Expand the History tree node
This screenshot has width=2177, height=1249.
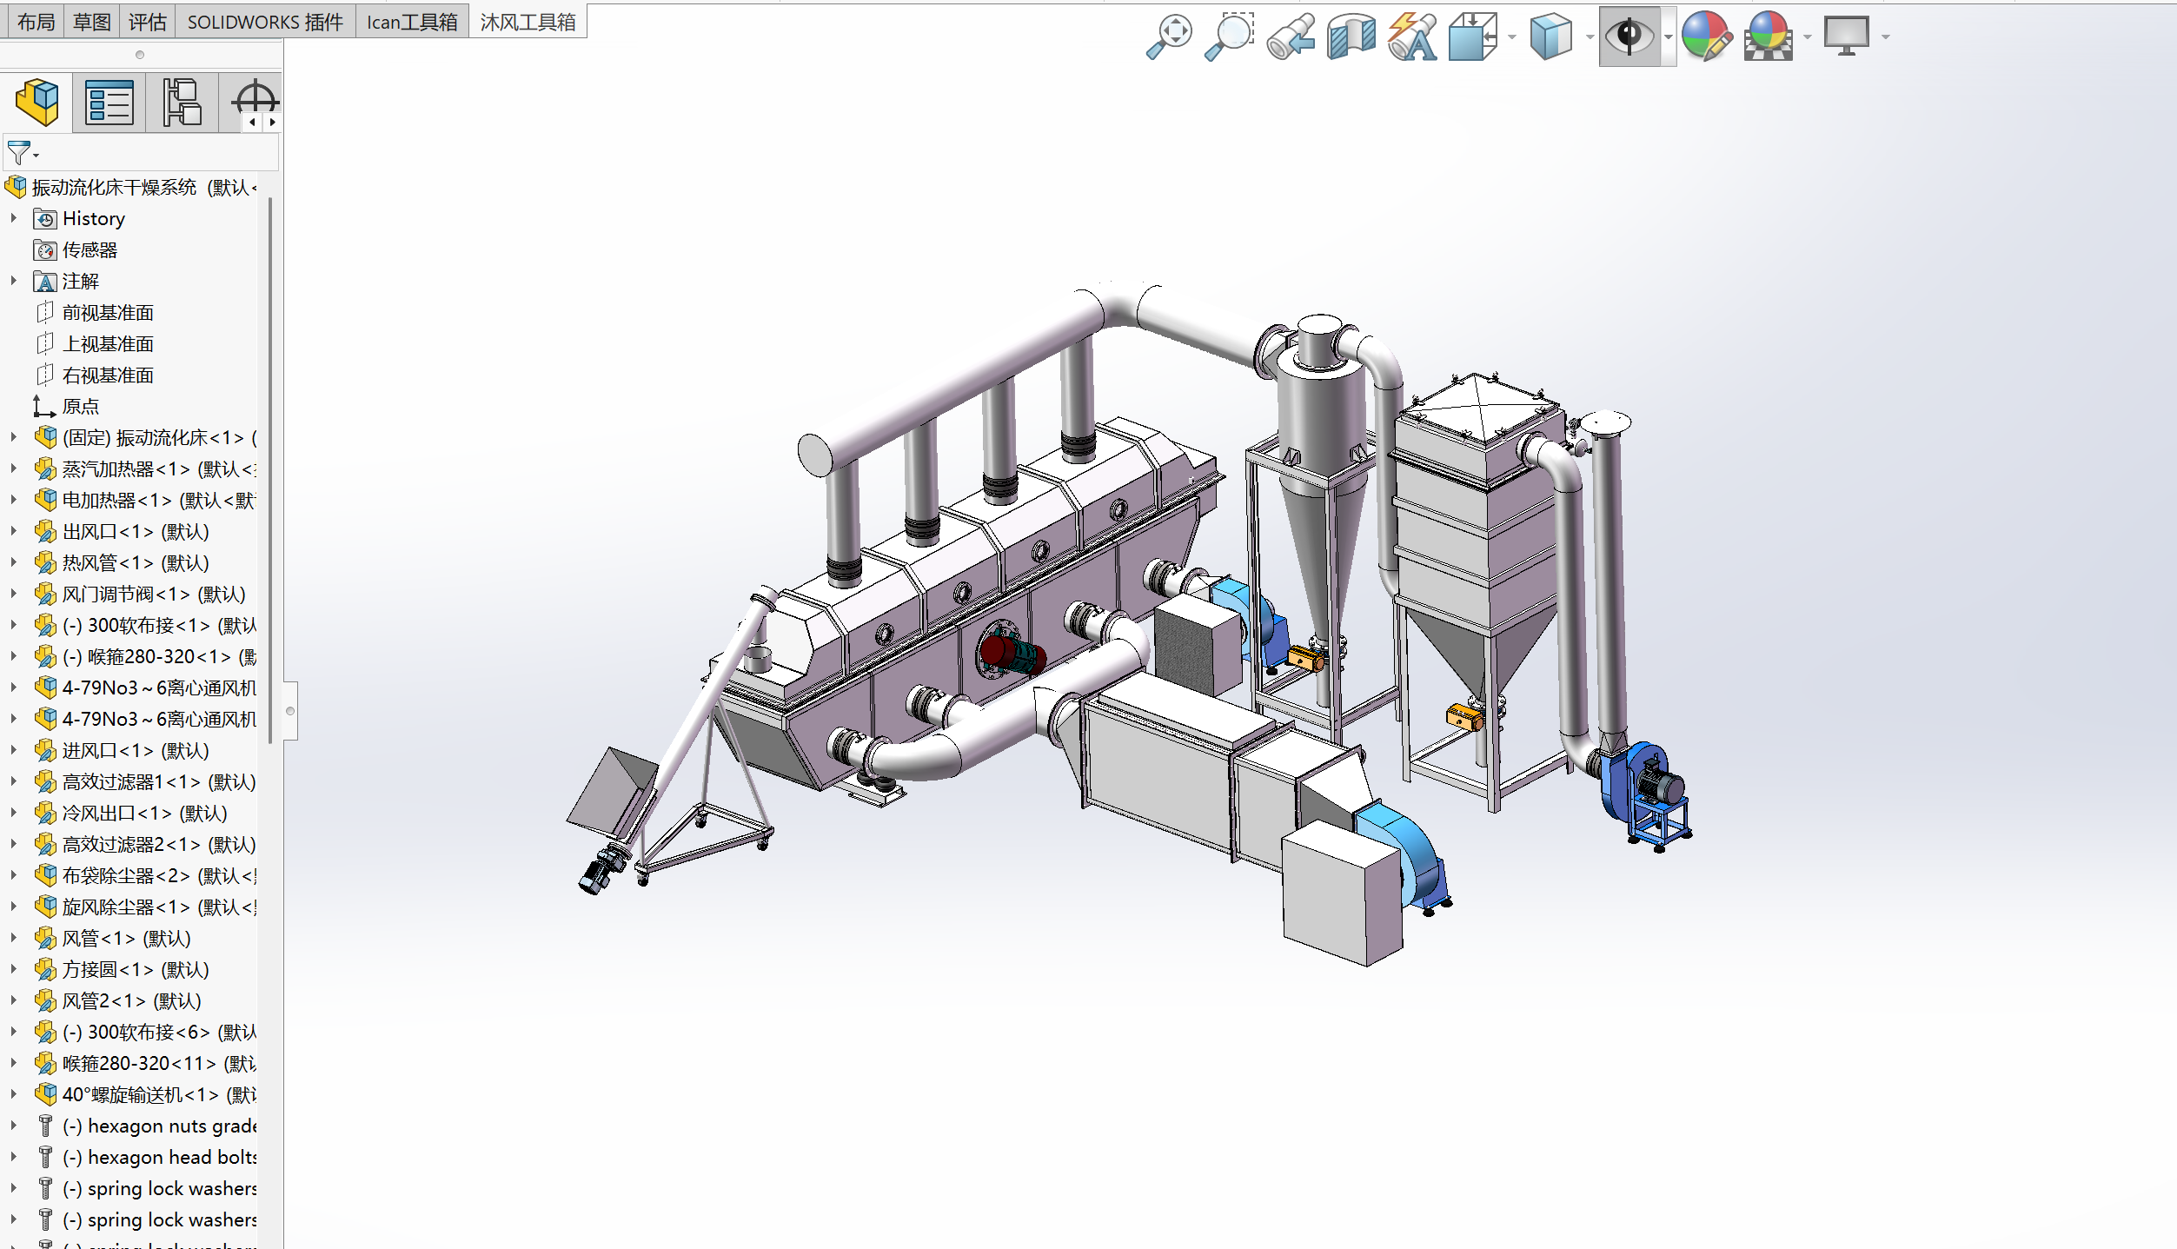[14, 218]
